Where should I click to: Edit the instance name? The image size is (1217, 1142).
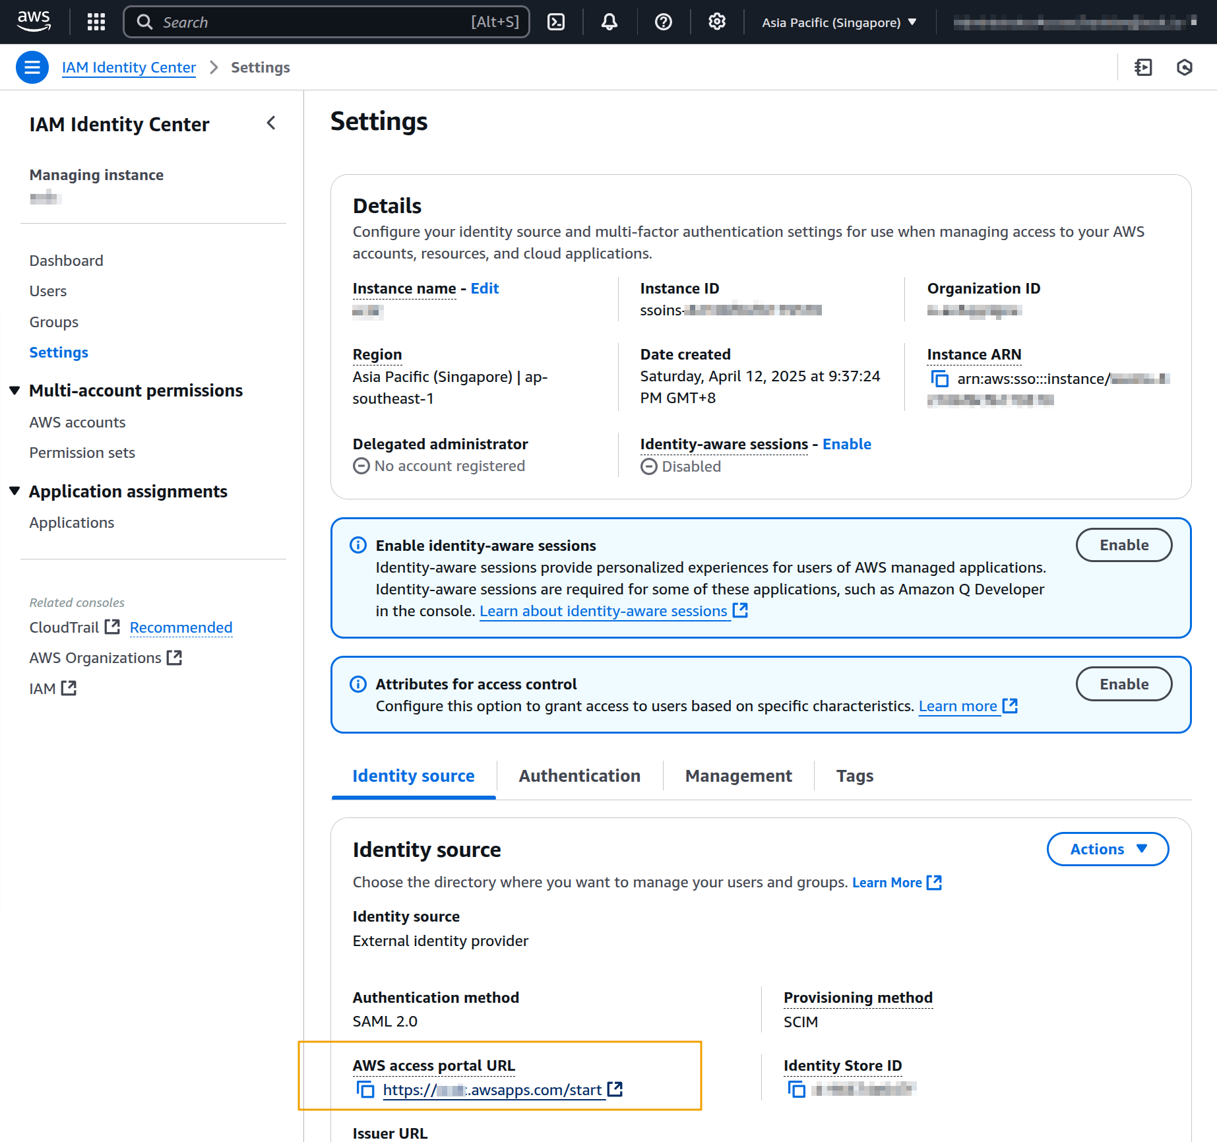(x=485, y=288)
